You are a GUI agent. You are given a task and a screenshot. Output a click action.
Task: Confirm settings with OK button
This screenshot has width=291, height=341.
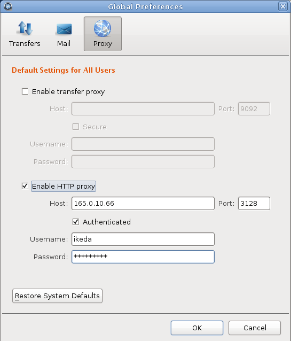(x=197, y=328)
